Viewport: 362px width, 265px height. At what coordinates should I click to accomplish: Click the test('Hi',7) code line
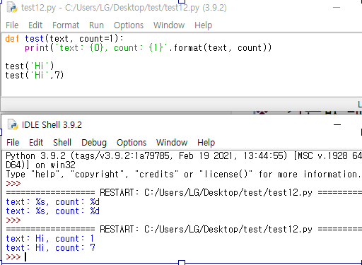[35, 76]
